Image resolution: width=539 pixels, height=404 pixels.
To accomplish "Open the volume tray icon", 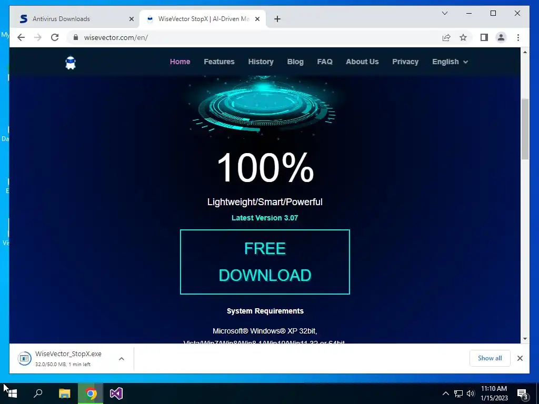I will click(x=471, y=393).
